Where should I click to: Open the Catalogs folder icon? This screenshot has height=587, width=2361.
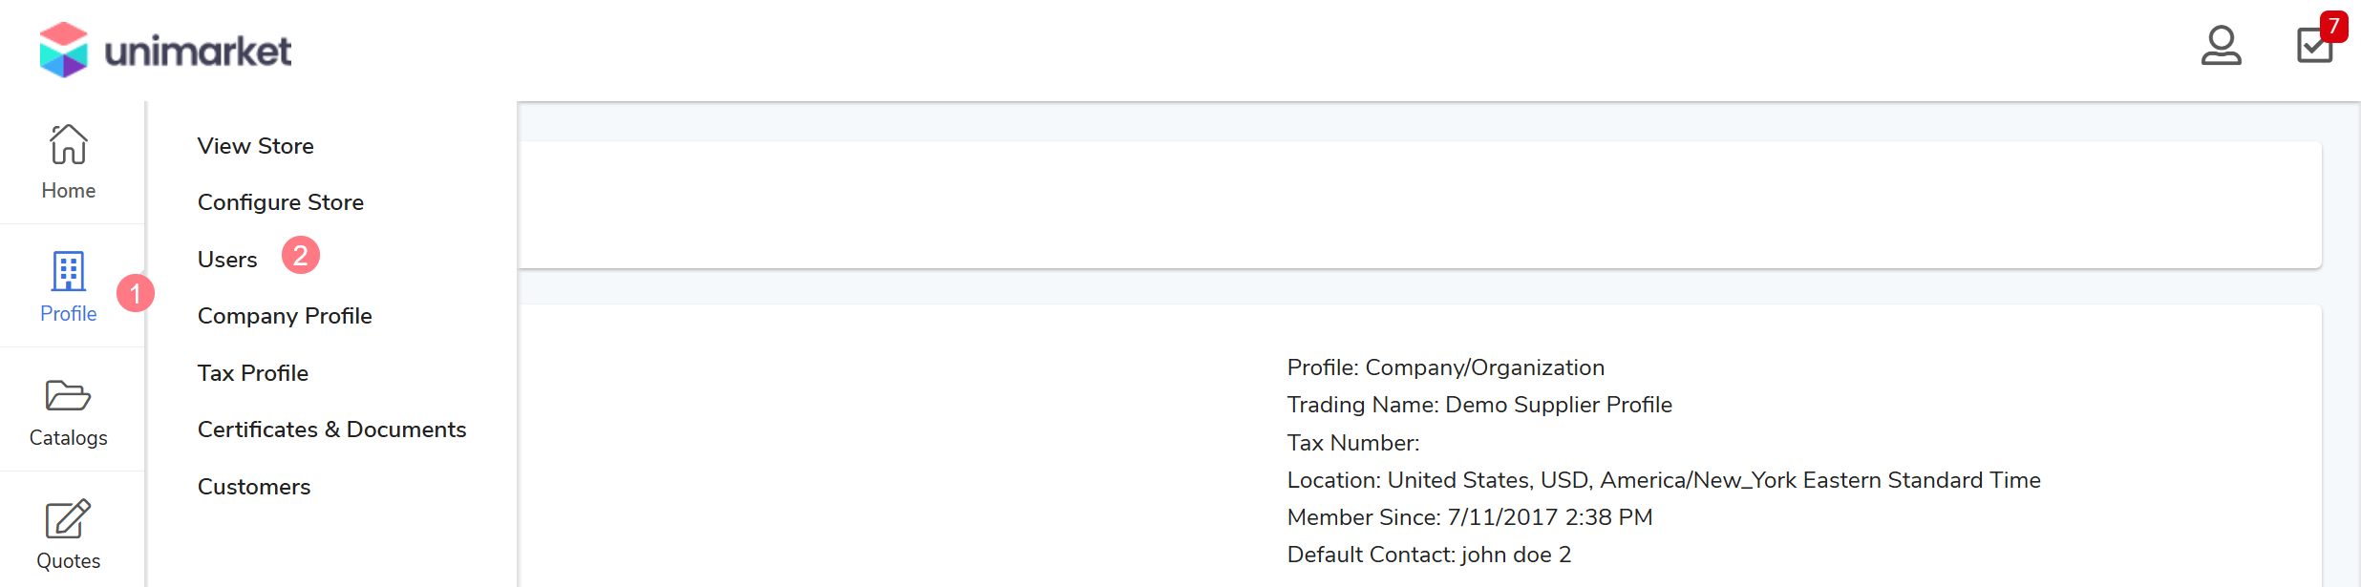[x=69, y=395]
